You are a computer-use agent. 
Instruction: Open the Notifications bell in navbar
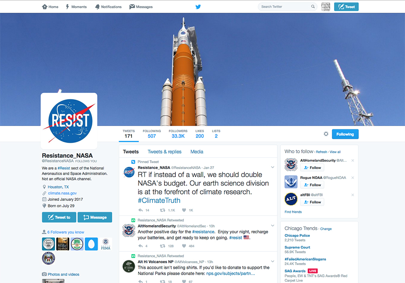click(x=108, y=7)
